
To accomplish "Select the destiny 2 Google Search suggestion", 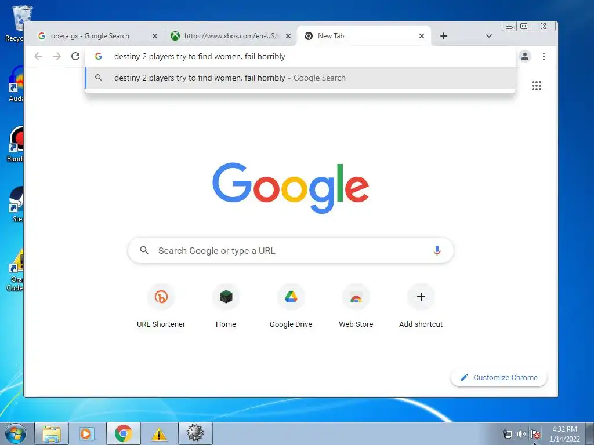I will click(300, 78).
